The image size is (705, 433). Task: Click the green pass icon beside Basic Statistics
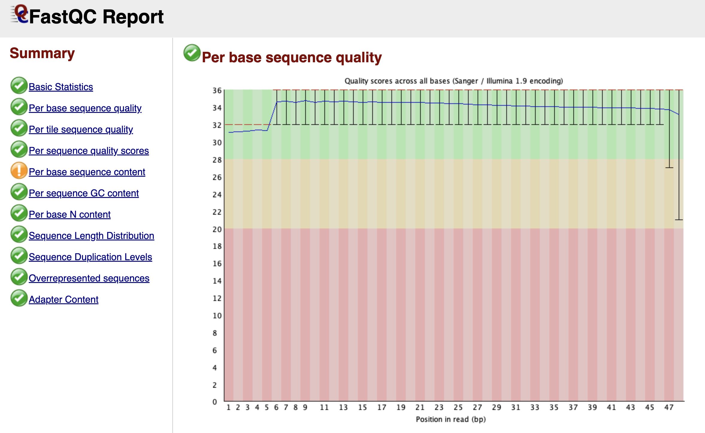19,86
